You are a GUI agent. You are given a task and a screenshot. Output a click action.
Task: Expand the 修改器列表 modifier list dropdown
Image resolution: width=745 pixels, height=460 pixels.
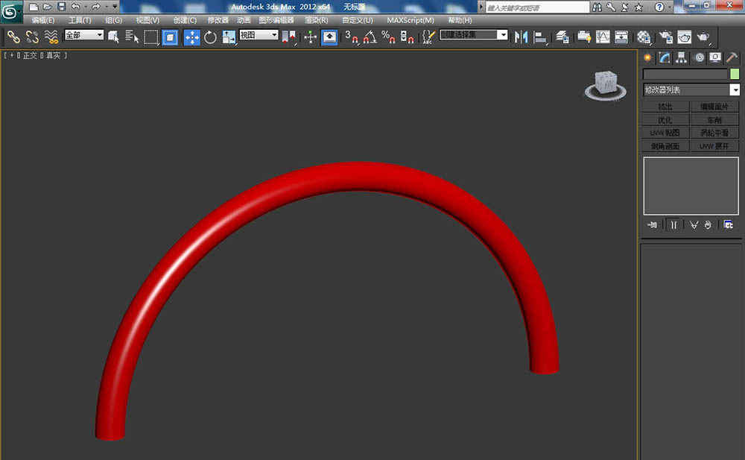pyautogui.click(x=735, y=90)
